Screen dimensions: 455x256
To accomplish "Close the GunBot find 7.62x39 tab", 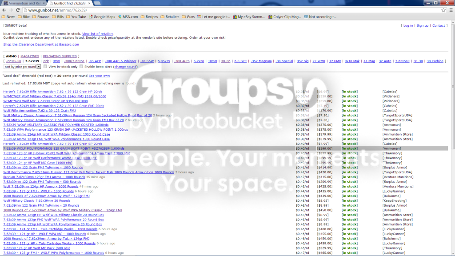I will (x=89, y=3).
